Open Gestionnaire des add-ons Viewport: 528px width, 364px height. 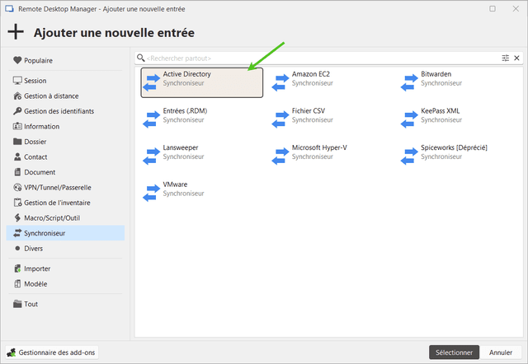pyautogui.click(x=52, y=352)
